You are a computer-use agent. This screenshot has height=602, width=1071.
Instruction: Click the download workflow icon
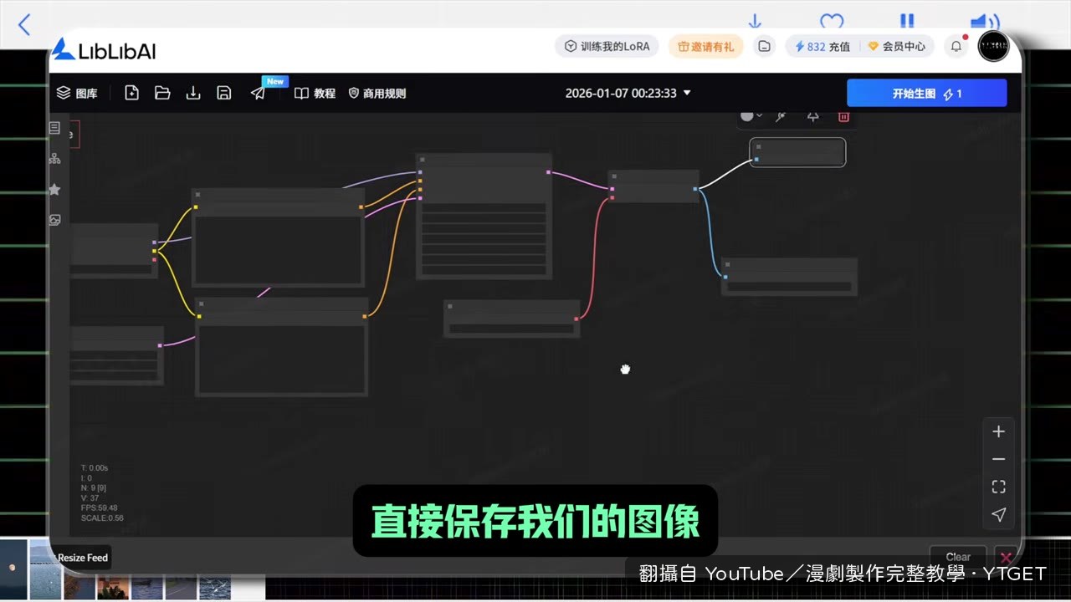tap(193, 93)
